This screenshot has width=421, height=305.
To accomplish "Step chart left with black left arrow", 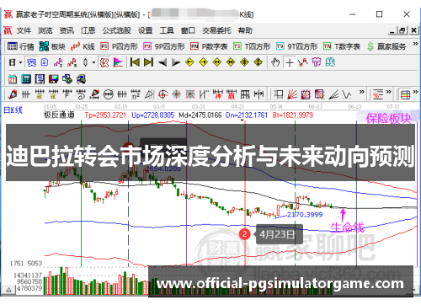I will click(163, 62).
